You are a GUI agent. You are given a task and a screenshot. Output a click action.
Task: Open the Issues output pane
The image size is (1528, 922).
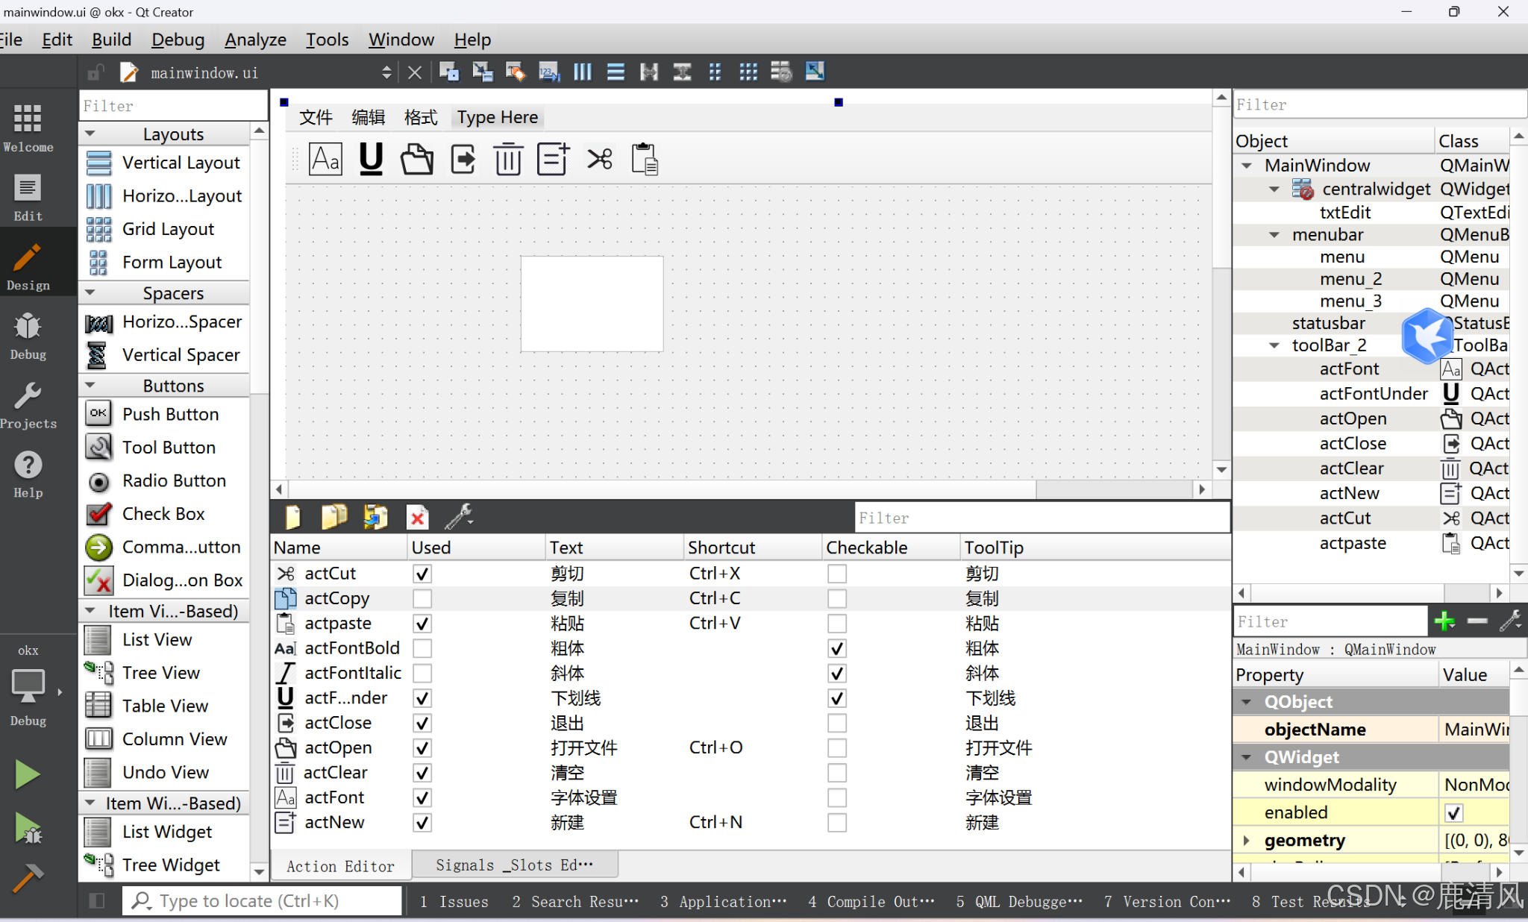pyautogui.click(x=454, y=901)
